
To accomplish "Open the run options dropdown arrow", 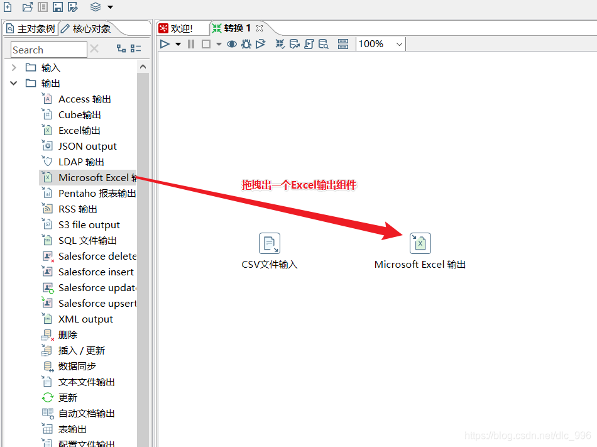I will pos(178,44).
